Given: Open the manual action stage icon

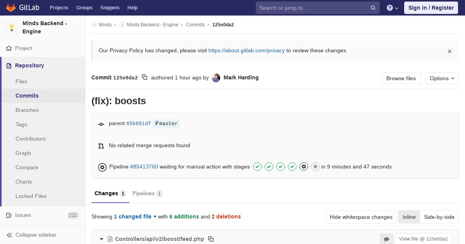Looking at the screenshot, I should [304, 167].
